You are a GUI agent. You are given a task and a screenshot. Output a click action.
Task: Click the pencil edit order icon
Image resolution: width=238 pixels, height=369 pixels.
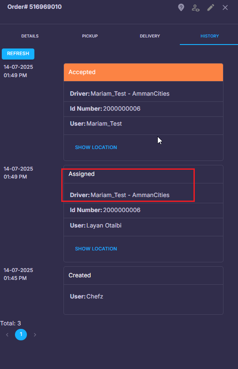coord(211,7)
